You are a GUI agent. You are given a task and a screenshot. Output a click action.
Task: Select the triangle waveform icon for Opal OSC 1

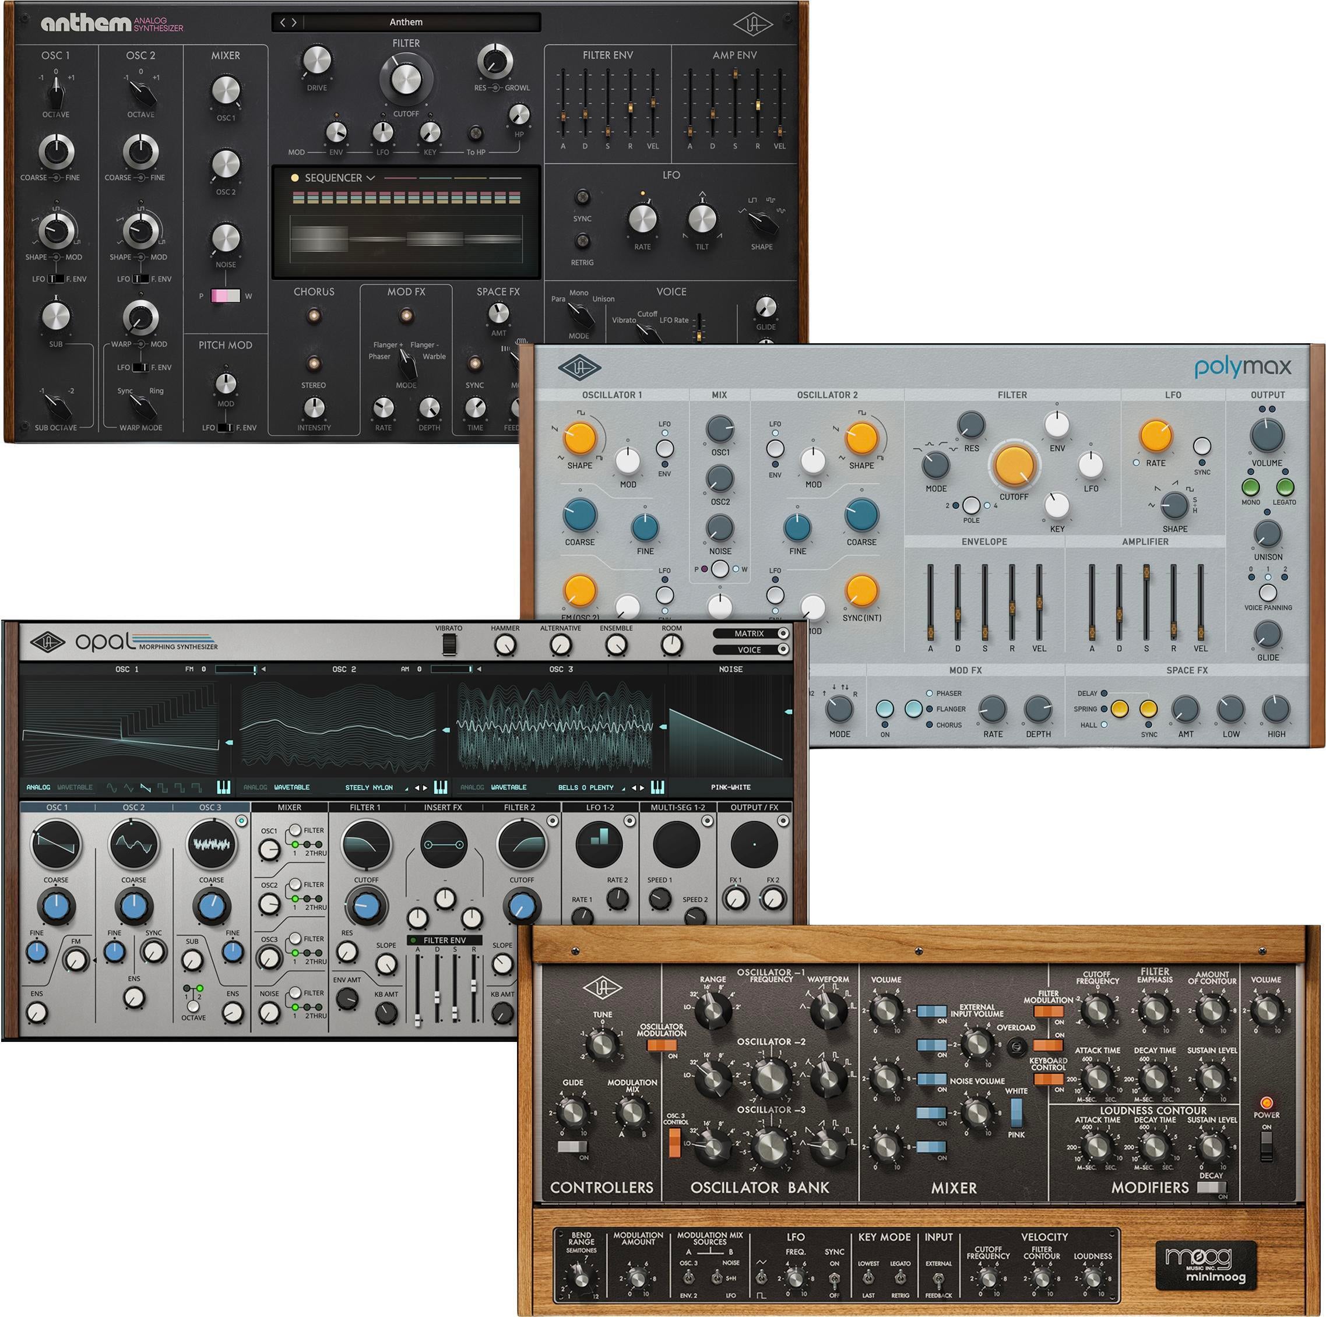[x=129, y=788]
